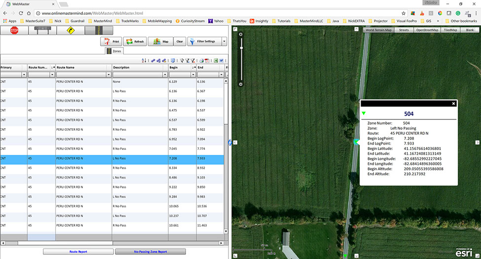The image size is (481, 259).
Task: Switch basemap to Streets
Action: 403,30
